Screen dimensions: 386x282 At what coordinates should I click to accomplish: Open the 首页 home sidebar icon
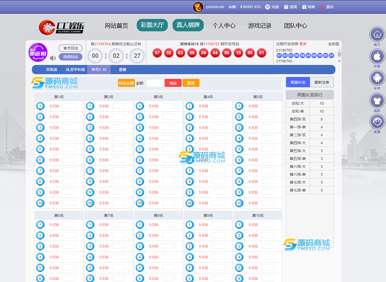pyautogui.click(x=377, y=34)
